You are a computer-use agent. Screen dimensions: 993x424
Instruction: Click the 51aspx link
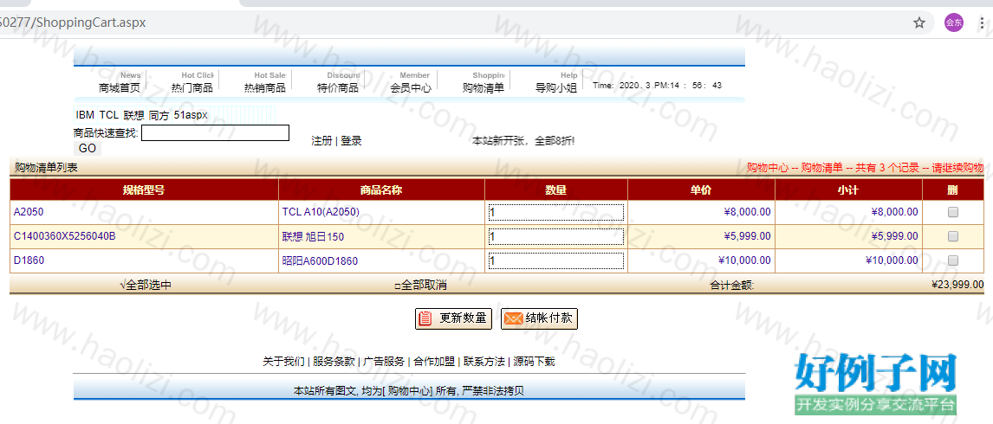tap(191, 115)
